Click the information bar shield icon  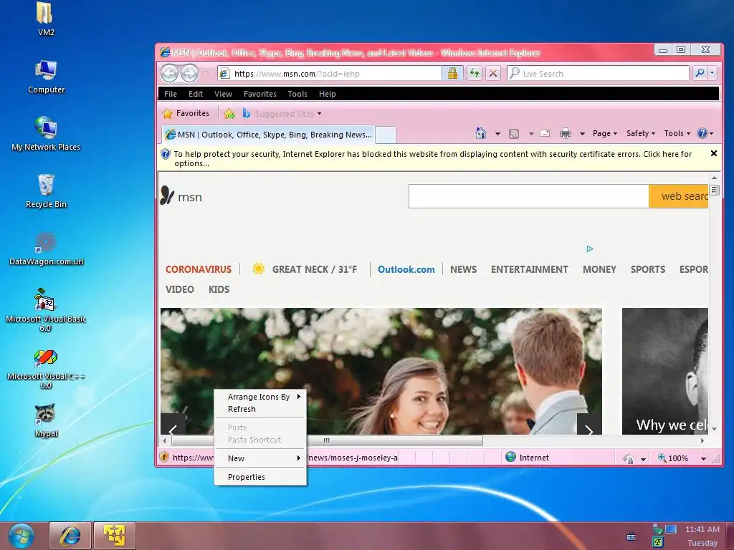click(x=166, y=154)
